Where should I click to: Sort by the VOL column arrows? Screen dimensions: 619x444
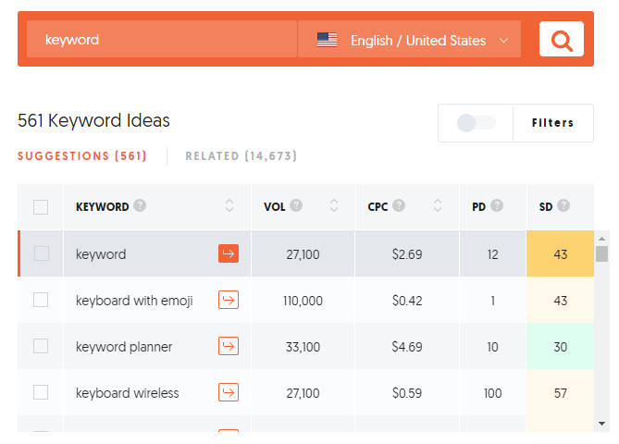[x=334, y=205]
